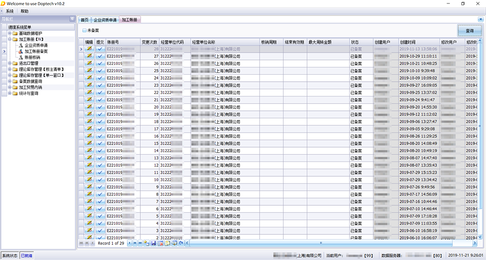Click the 查询 button
Viewport: 486px width, 260px height.
(x=469, y=31)
